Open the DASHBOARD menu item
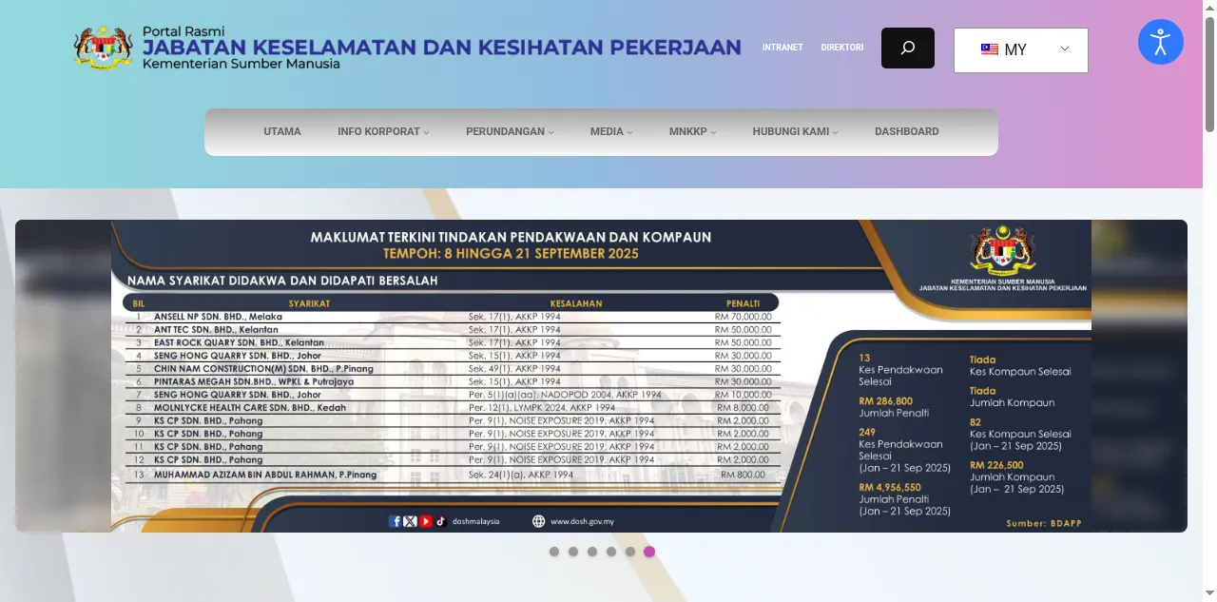This screenshot has height=602, width=1217. (x=907, y=132)
